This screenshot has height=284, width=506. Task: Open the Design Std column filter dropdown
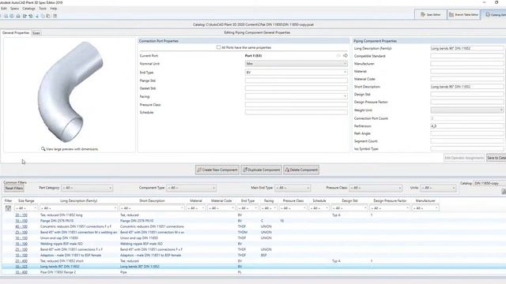(349, 208)
